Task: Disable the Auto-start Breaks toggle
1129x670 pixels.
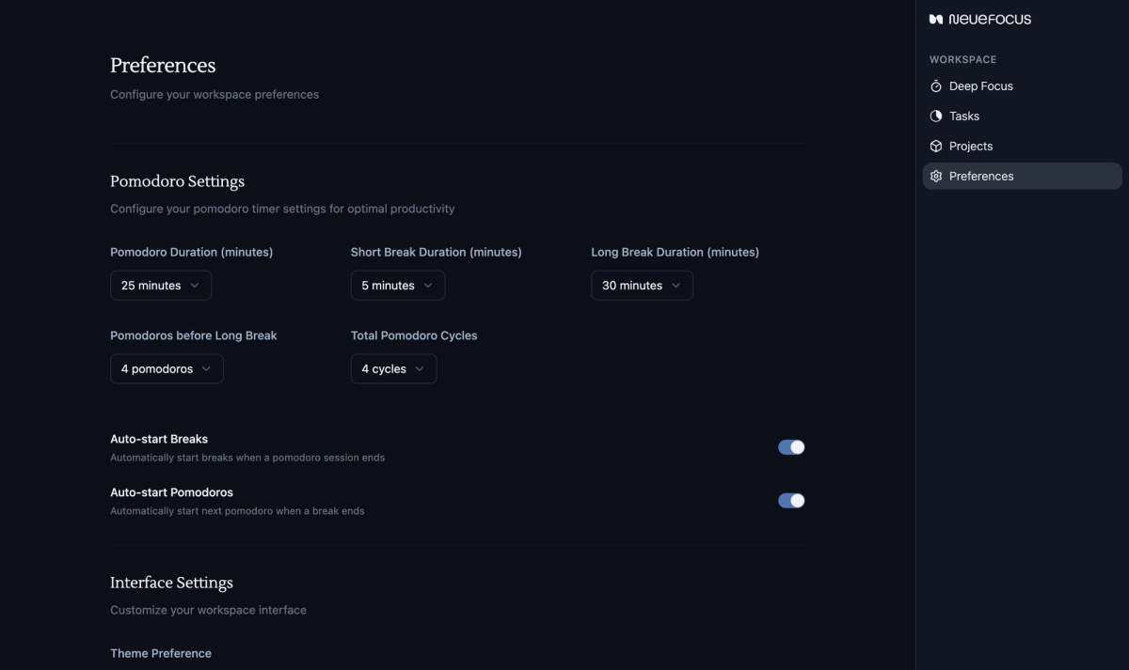Action: [791, 447]
